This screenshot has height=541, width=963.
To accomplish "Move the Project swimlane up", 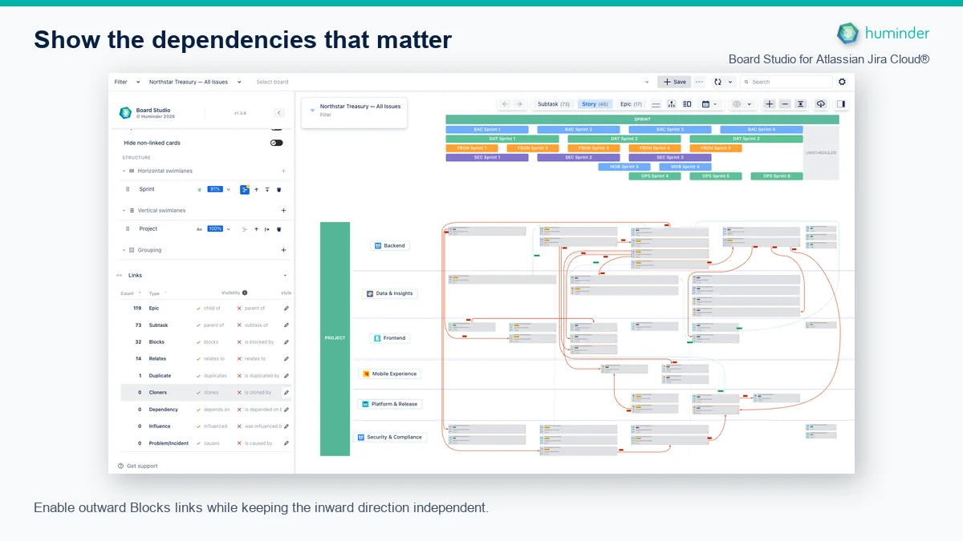I will pyautogui.click(x=256, y=229).
